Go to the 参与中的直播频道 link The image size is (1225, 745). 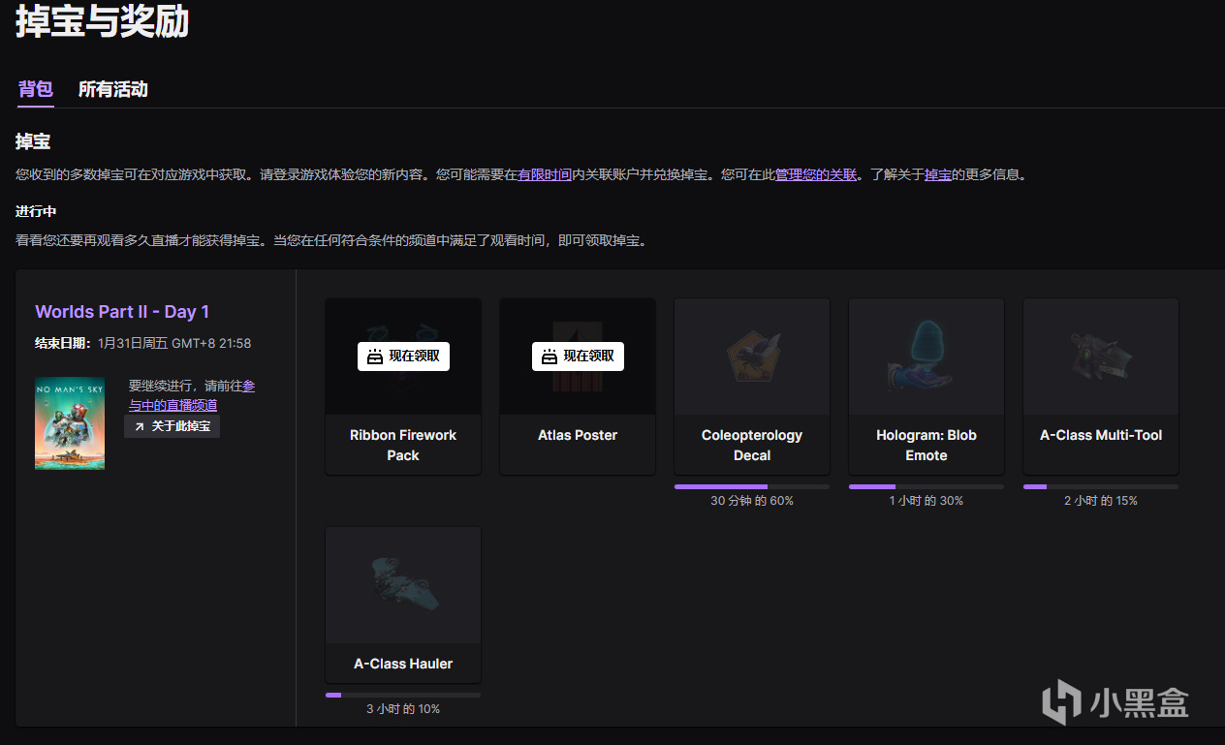[192, 395]
